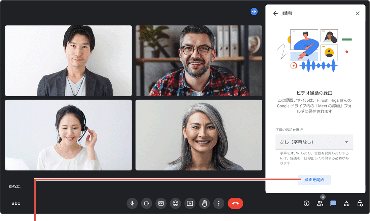Open the emoji reactions panel
370x221 pixels.
point(175,203)
